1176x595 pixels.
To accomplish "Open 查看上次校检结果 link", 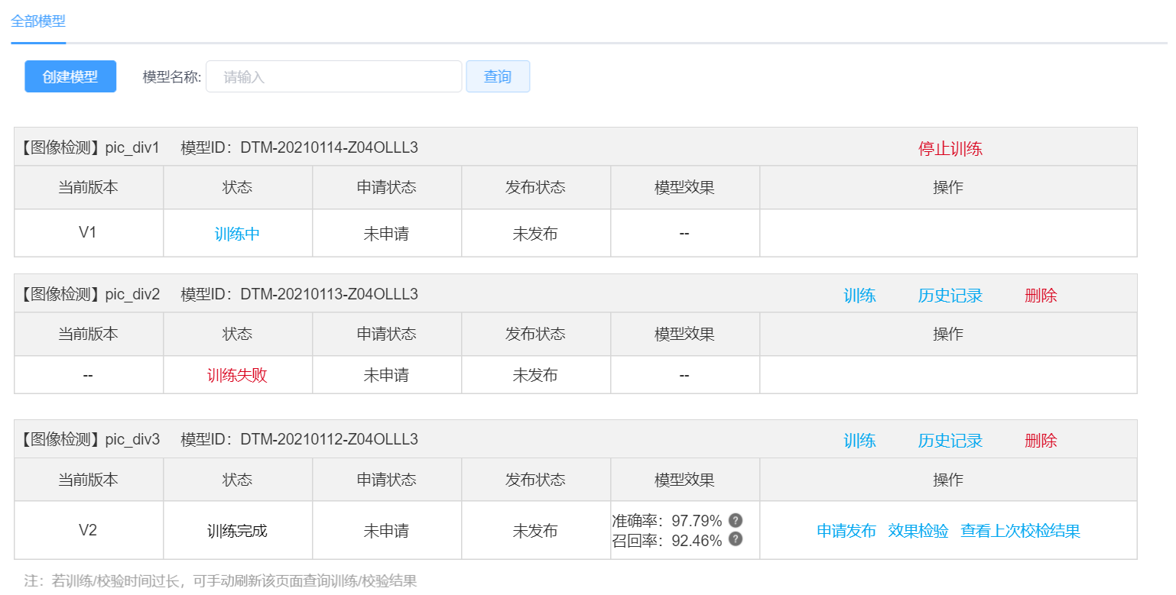I will (x=1020, y=531).
